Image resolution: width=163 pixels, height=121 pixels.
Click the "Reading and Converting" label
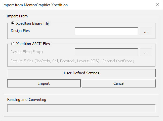coord(27,99)
